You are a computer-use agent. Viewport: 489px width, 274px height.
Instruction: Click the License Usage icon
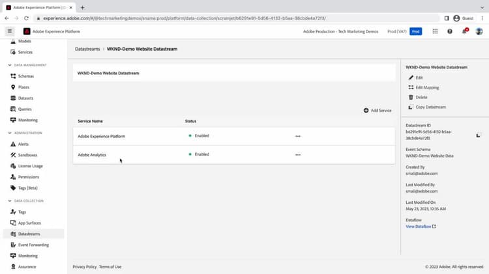tap(13, 166)
